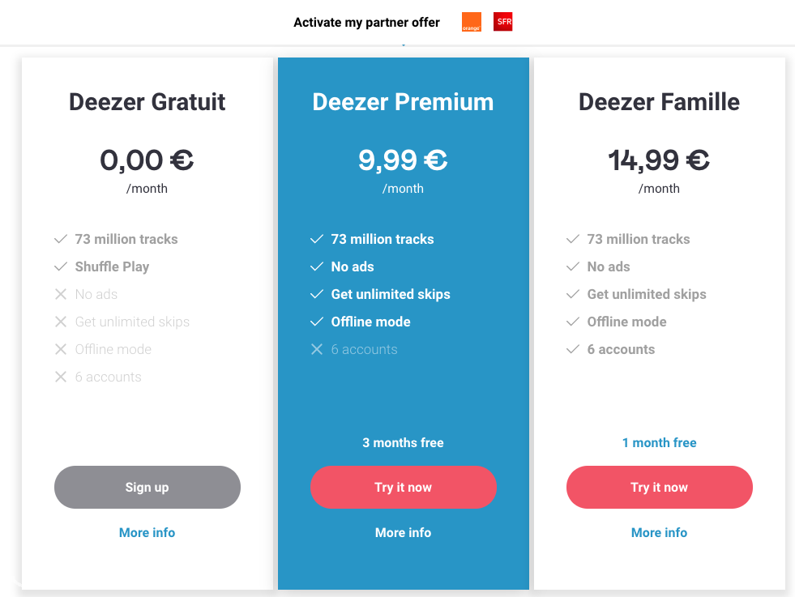Screen dimensions: 795x597
Task: Try Deezer Premium now
Action: (403, 487)
